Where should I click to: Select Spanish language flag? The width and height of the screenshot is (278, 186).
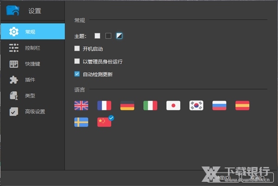point(242,105)
